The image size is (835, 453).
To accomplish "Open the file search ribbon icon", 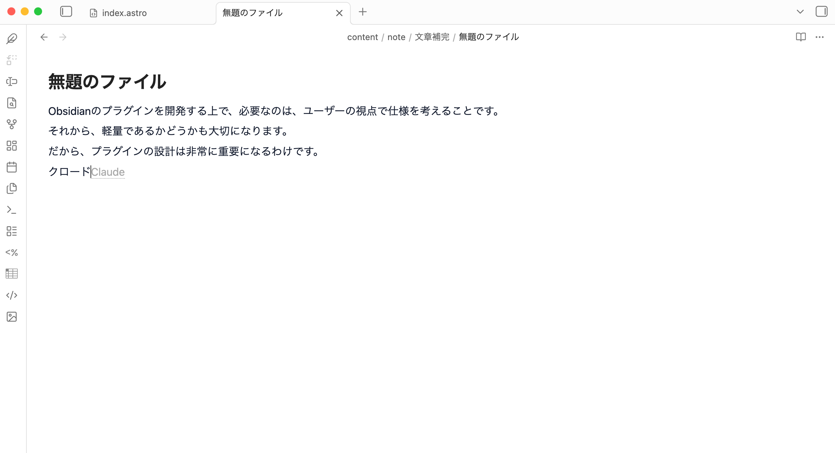I will tap(12, 103).
